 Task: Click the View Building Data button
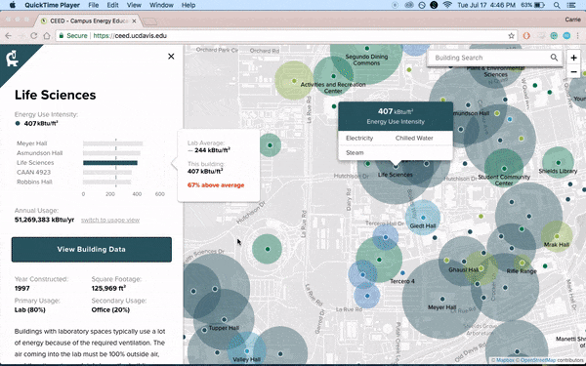92,250
